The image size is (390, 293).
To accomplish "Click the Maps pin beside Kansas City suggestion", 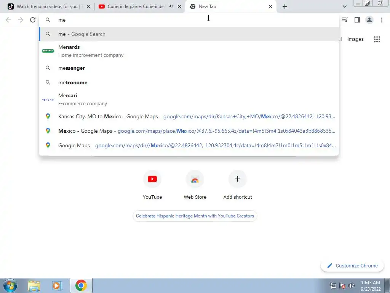I will (x=48, y=116).
